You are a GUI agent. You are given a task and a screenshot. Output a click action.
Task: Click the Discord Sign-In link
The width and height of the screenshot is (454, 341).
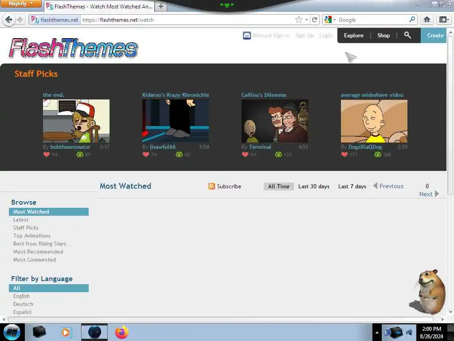[x=271, y=36]
